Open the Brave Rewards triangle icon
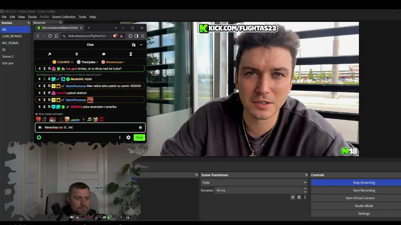 [x=121, y=36]
